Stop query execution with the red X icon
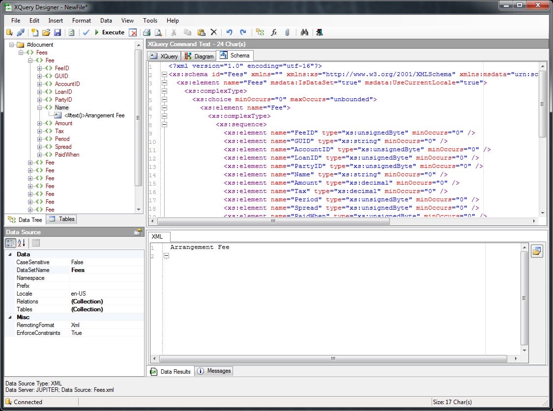 (133, 32)
